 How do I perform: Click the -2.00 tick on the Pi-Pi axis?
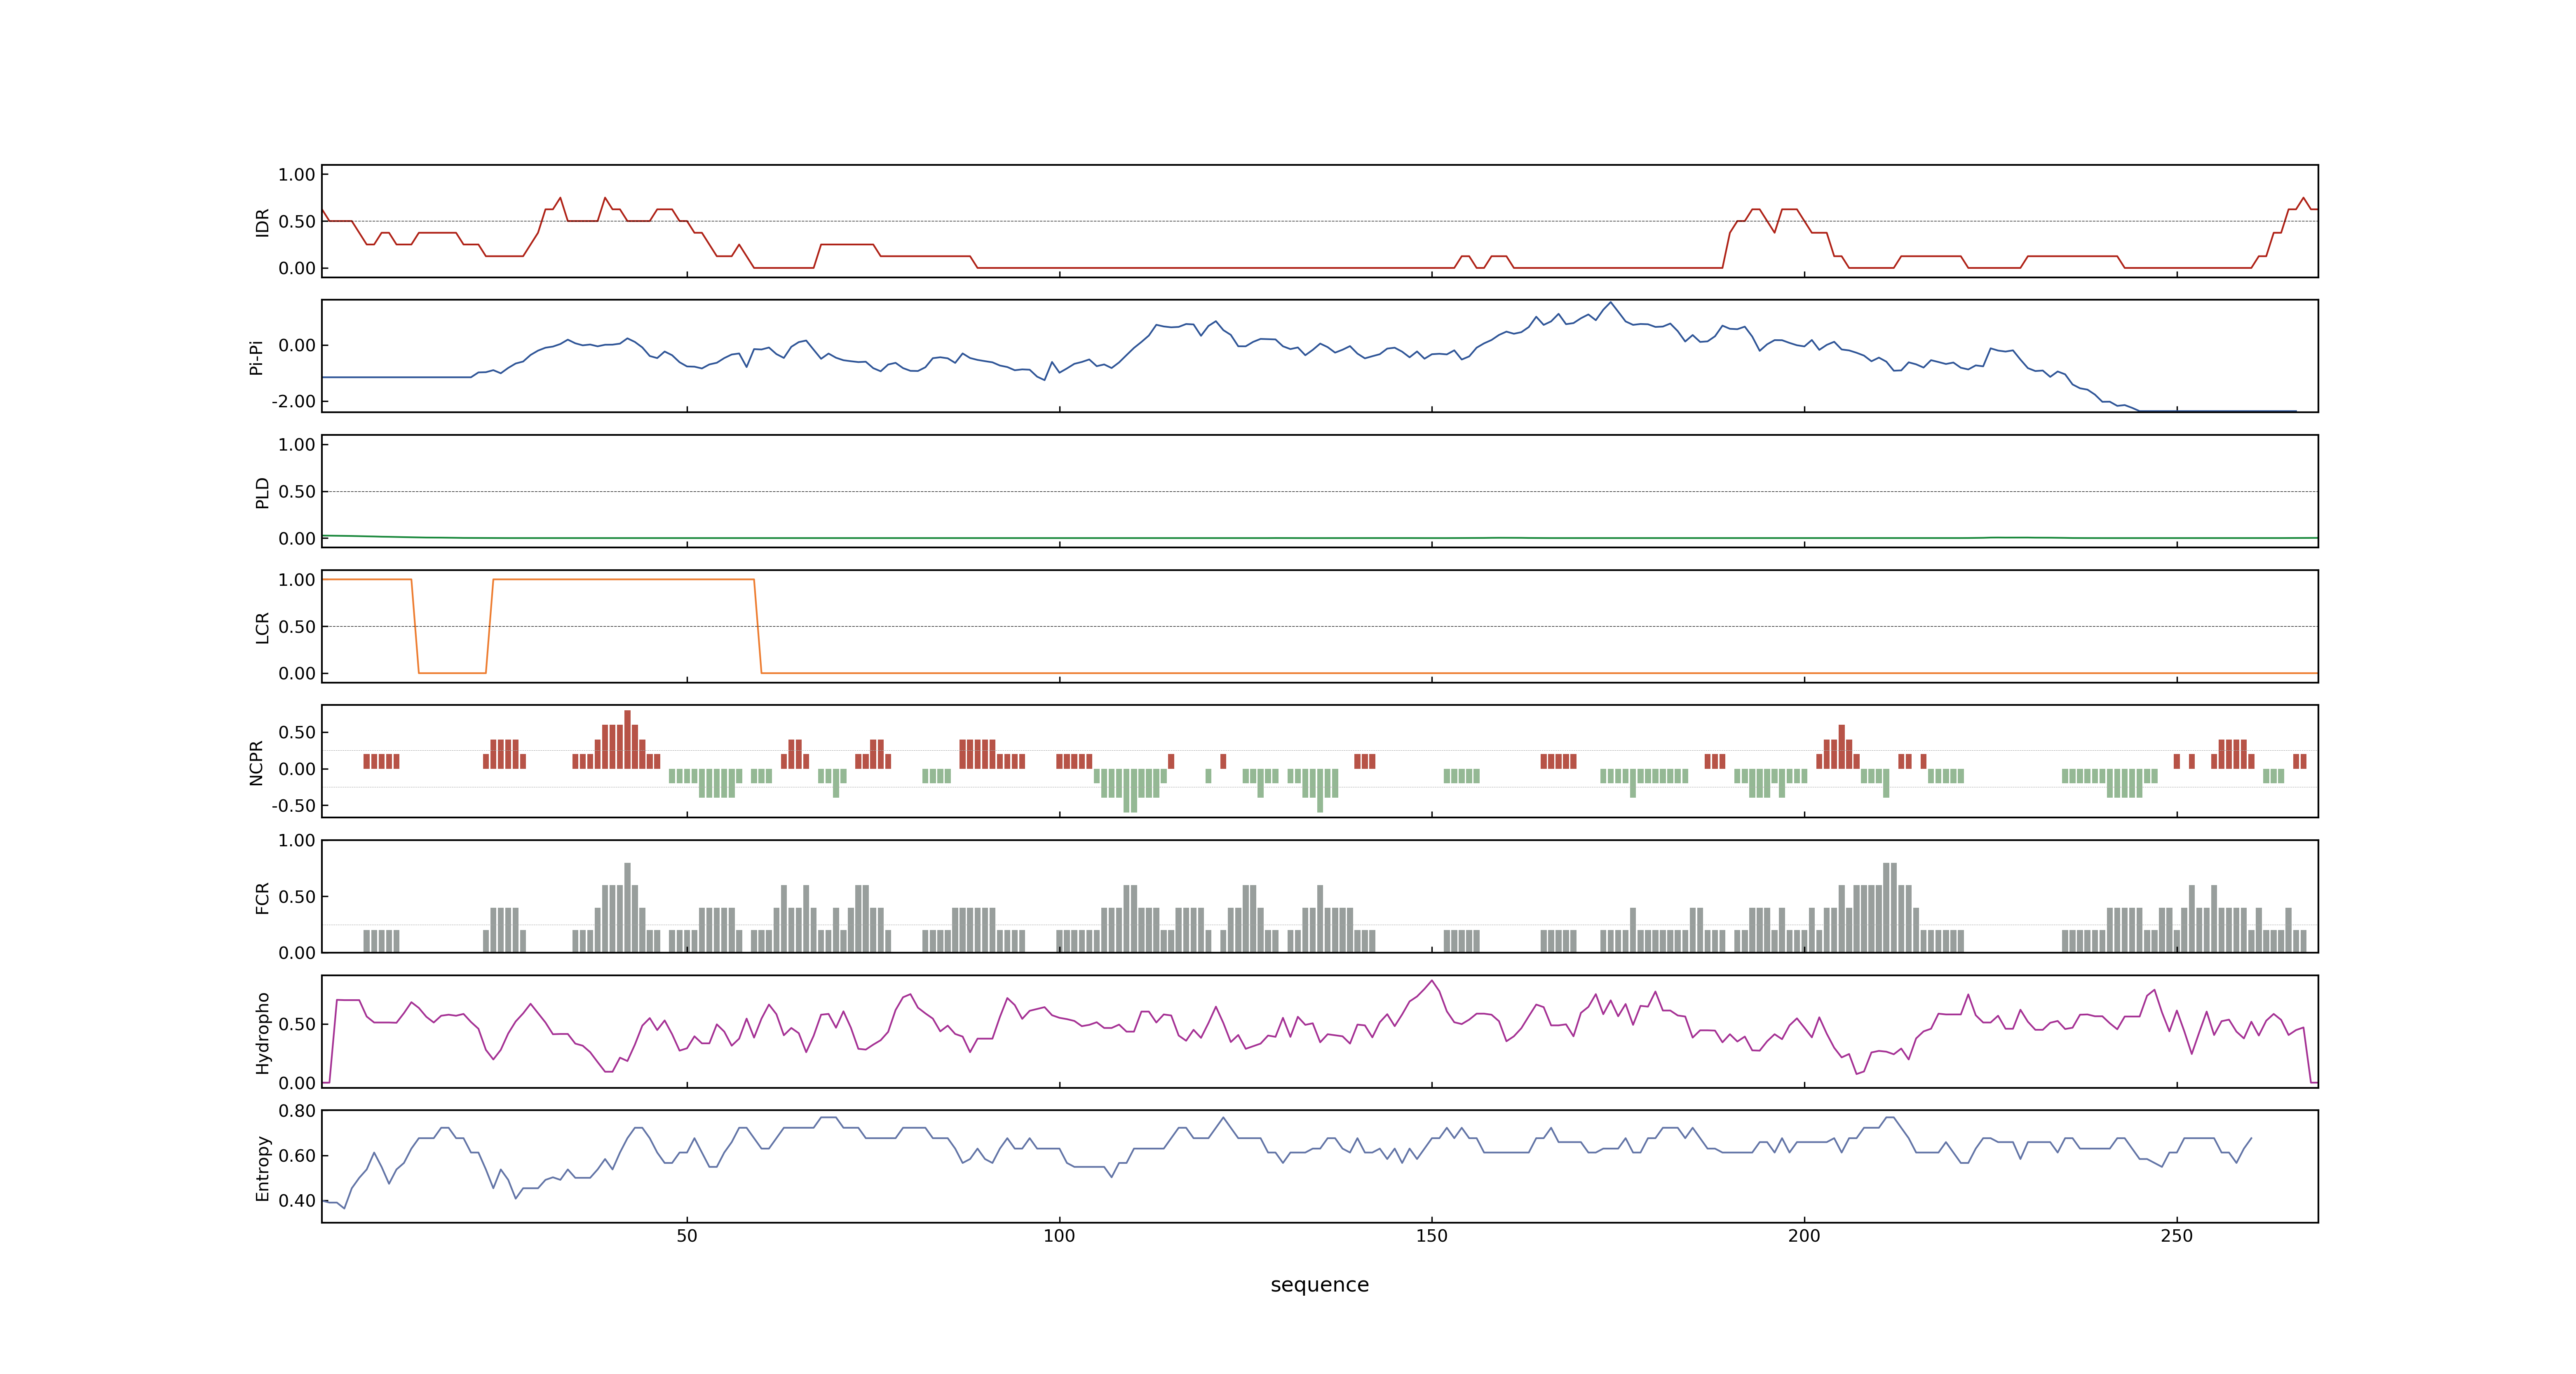pyautogui.click(x=293, y=401)
